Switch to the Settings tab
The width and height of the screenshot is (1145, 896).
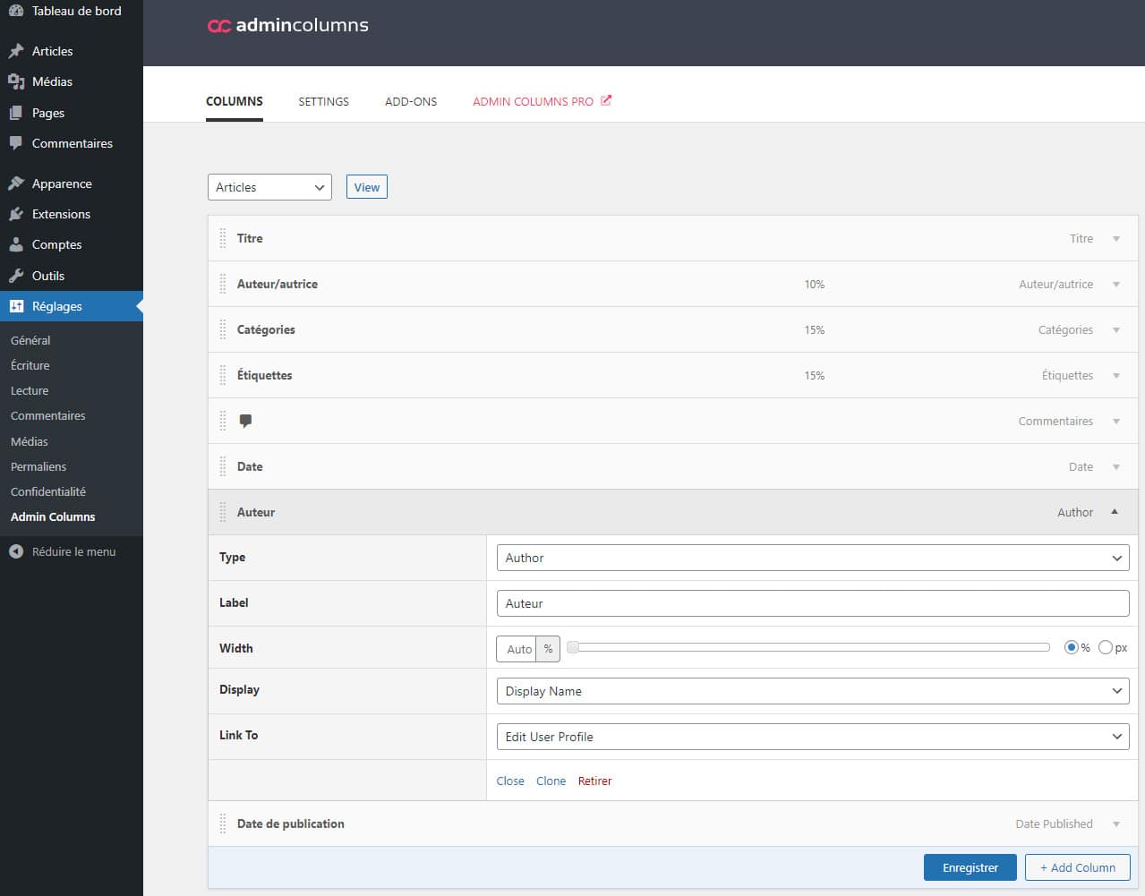[x=323, y=101]
